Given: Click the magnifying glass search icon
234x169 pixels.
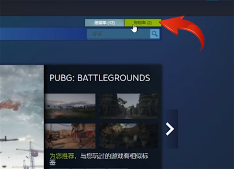Looking at the screenshot, I should 154,34.
